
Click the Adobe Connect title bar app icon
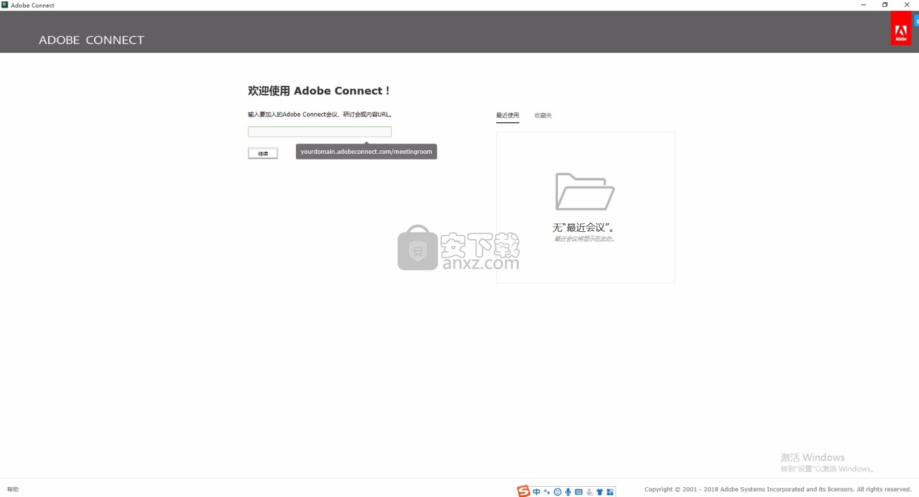pos(5,5)
